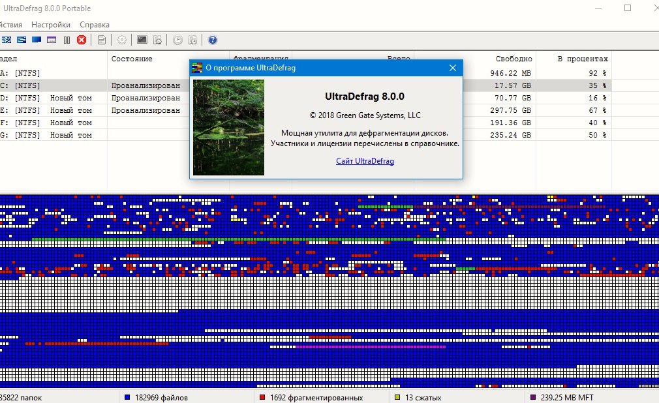Click the Проанализирован status in row C:
Screen dimensions: 659x403
tap(146, 85)
